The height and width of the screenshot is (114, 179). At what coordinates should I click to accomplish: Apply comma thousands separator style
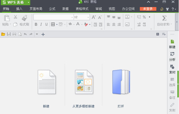pos(150,17)
